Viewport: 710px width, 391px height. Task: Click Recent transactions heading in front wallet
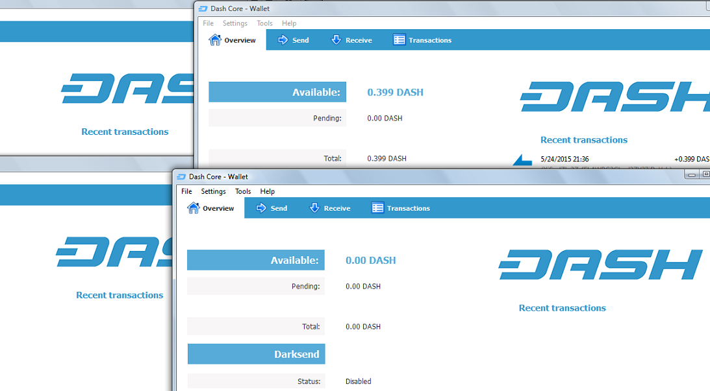coord(563,308)
